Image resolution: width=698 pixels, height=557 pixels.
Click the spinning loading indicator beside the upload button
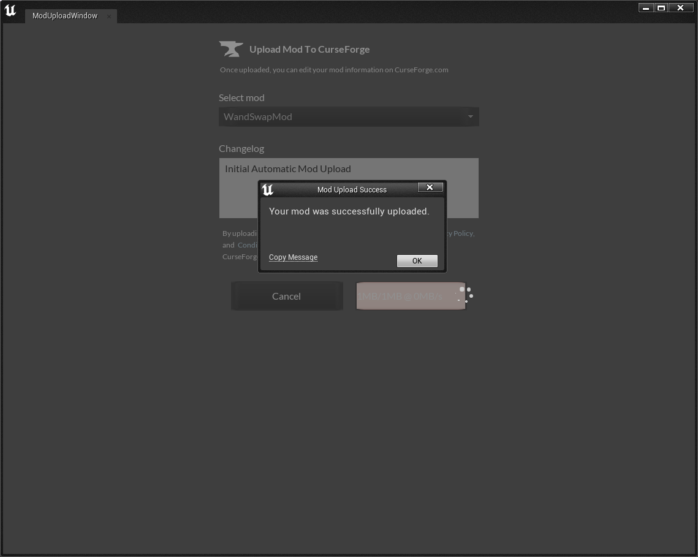(x=465, y=295)
